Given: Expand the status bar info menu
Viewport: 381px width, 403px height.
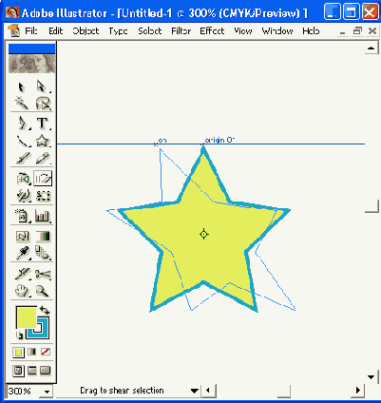Looking at the screenshot, I should 195,391.
